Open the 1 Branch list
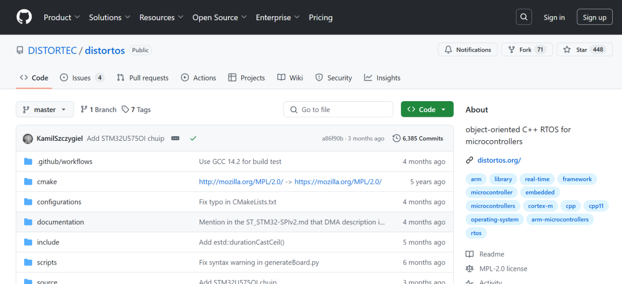 [98, 110]
